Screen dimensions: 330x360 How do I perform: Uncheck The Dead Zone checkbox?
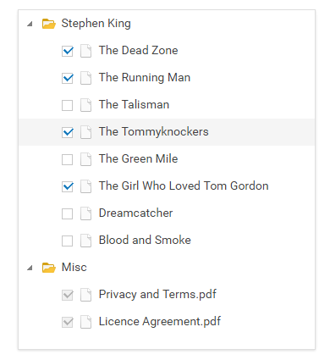pos(68,51)
